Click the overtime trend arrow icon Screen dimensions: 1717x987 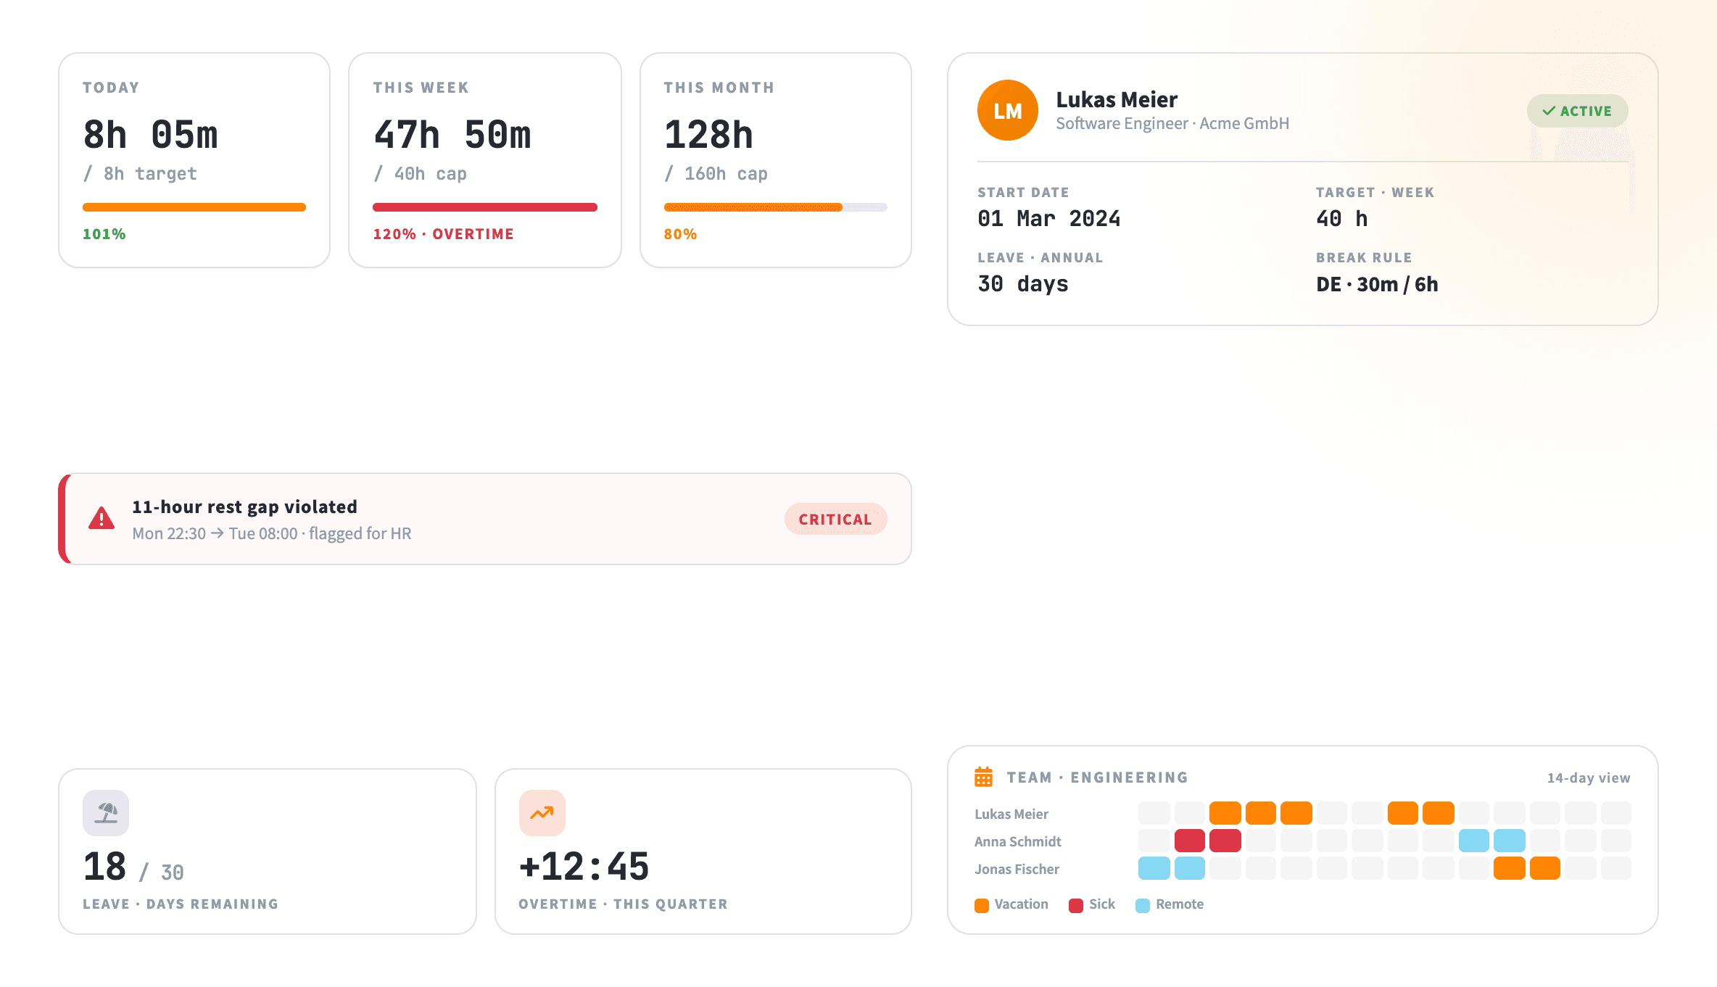(x=542, y=813)
